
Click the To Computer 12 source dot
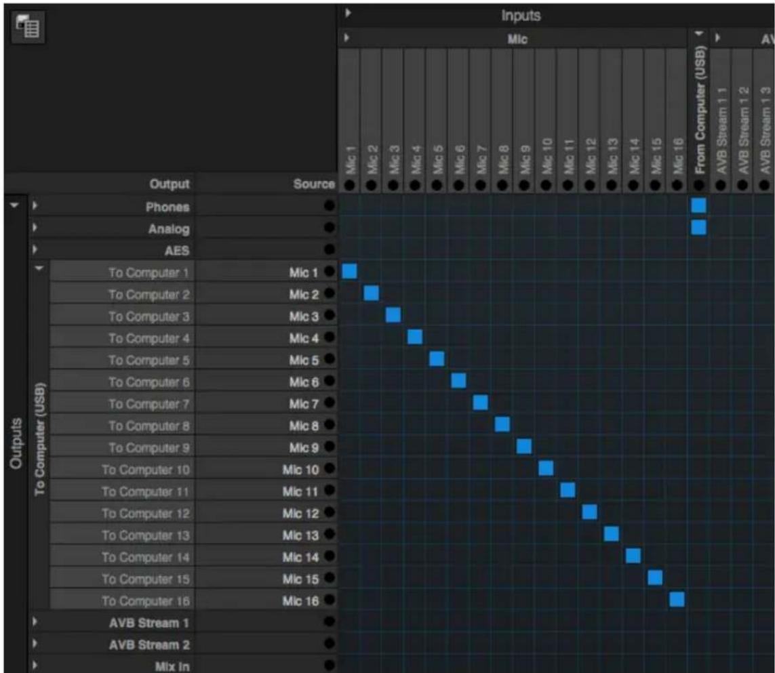[329, 512]
